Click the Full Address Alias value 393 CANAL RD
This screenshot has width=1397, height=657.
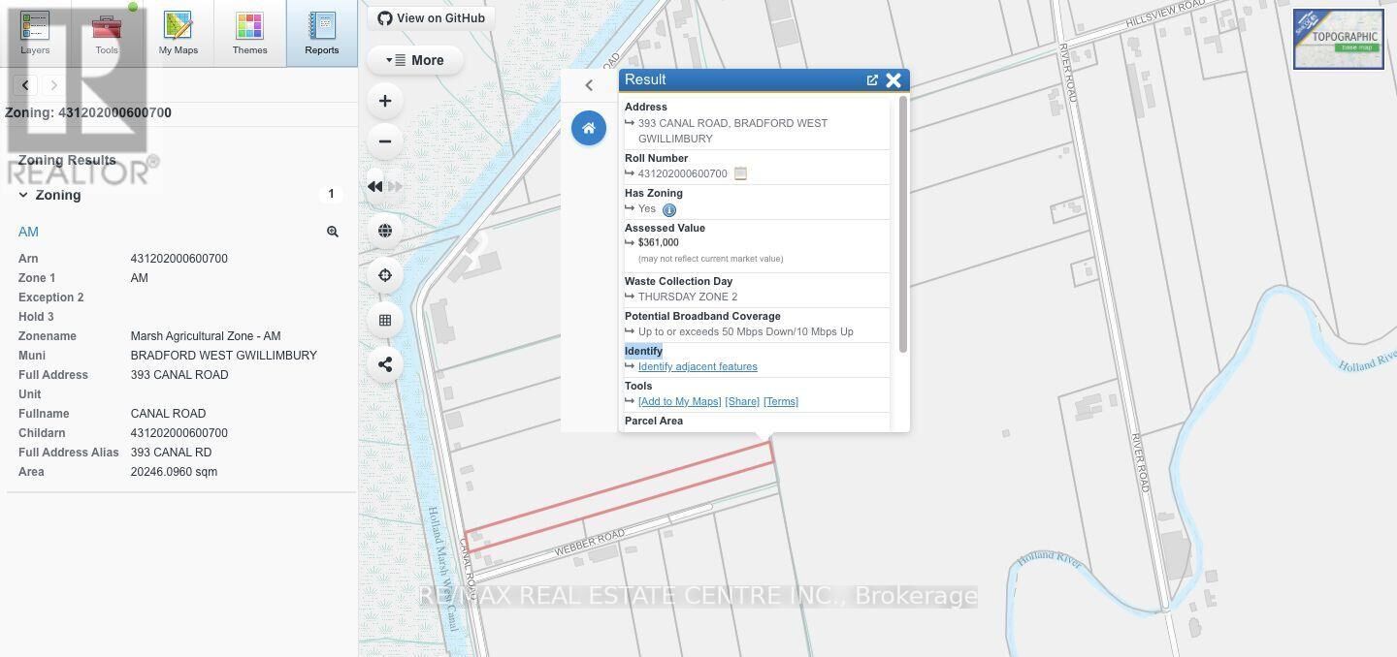pos(171,453)
